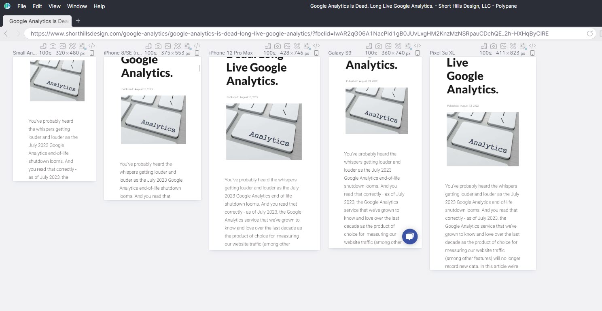Rotate the Galaxy S9 pane device
The width and height of the screenshot is (602, 311).
tap(418, 53)
